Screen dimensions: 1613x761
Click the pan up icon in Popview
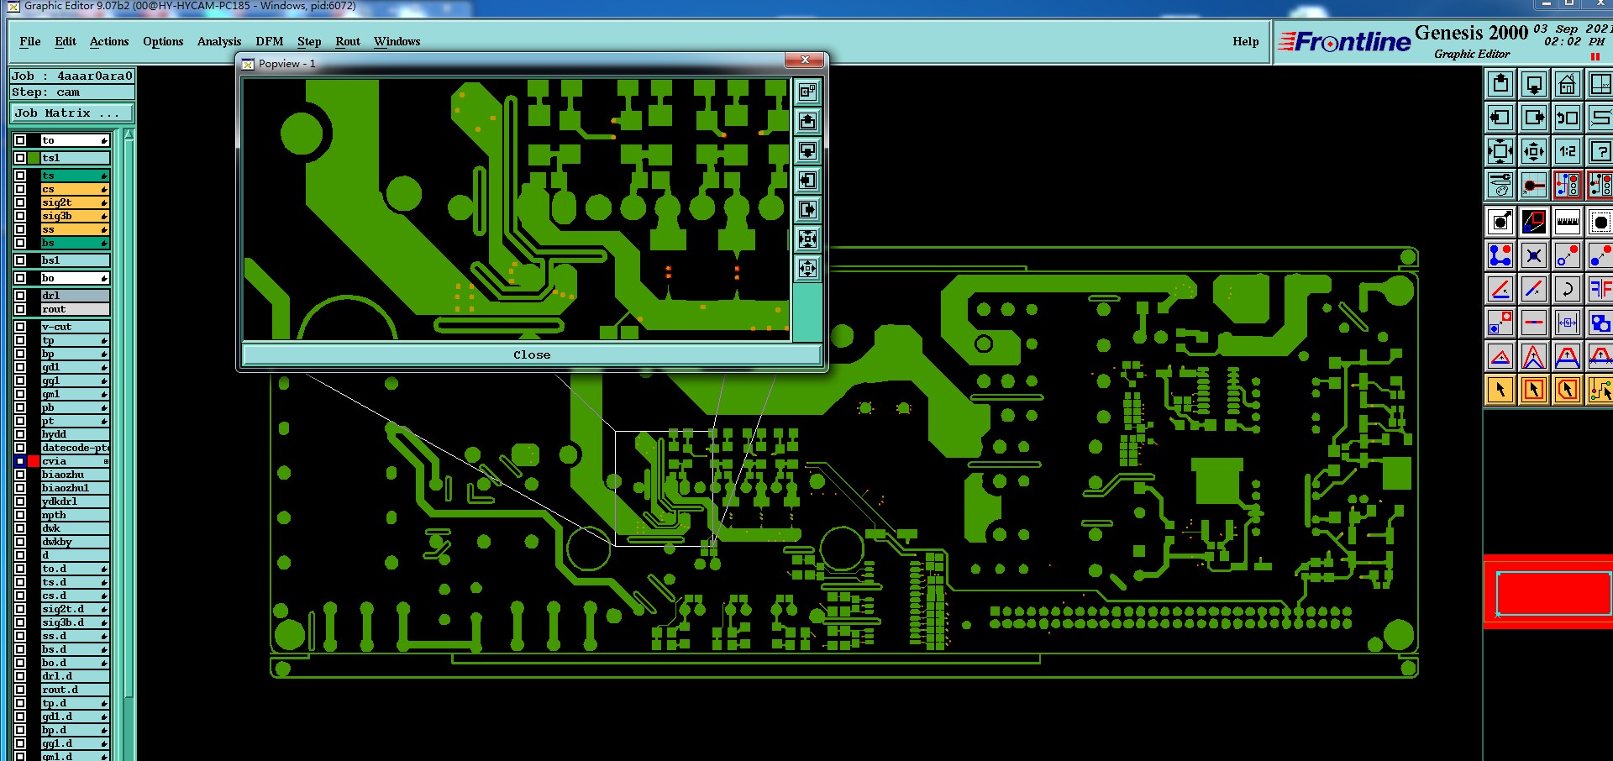click(x=807, y=122)
